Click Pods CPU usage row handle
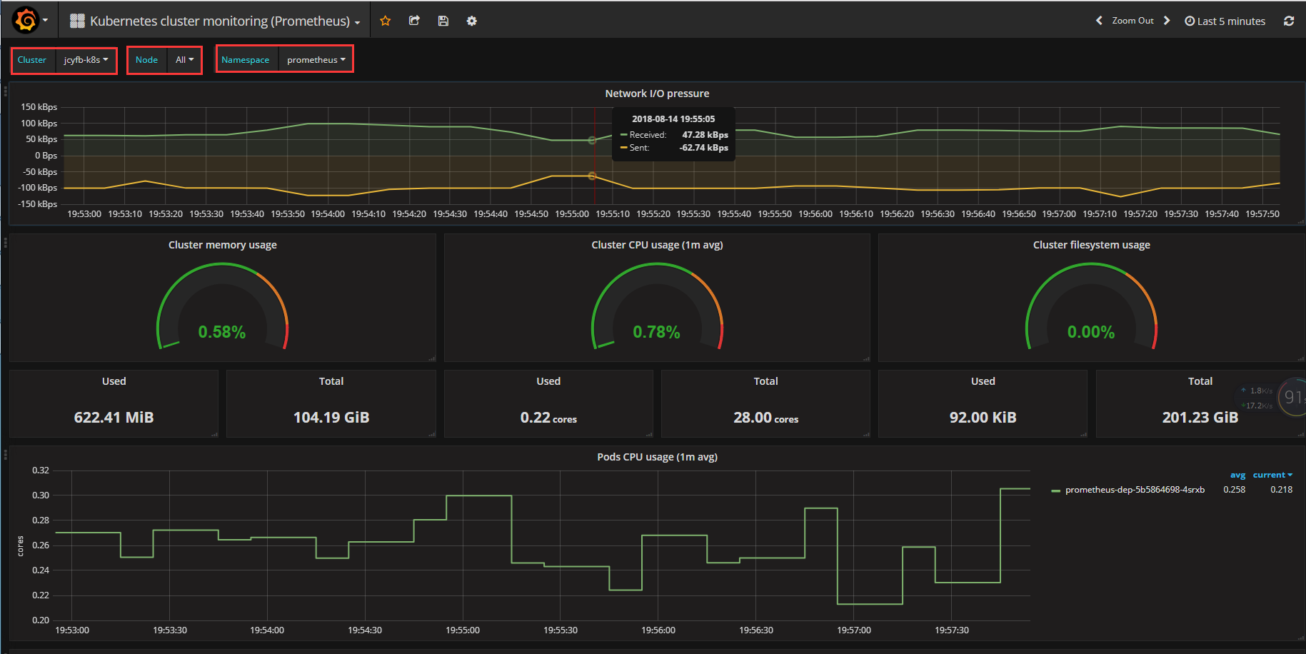1306x654 pixels. (6, 454)
